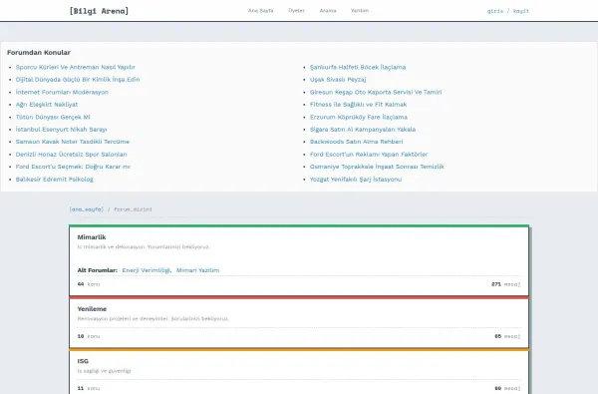
Task: Open topic İstanbul Esenyurt Nikah Sarayı
Action: coord(62,130)
